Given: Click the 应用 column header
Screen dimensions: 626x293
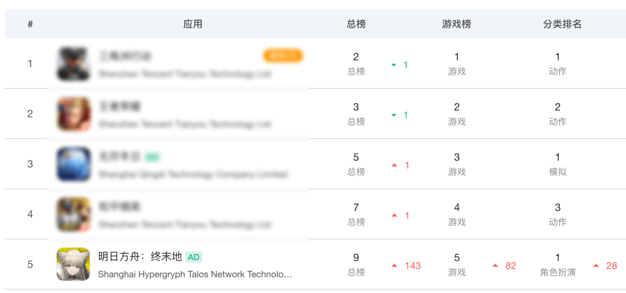Looking at the screenshot, I should tap(193, 24).
